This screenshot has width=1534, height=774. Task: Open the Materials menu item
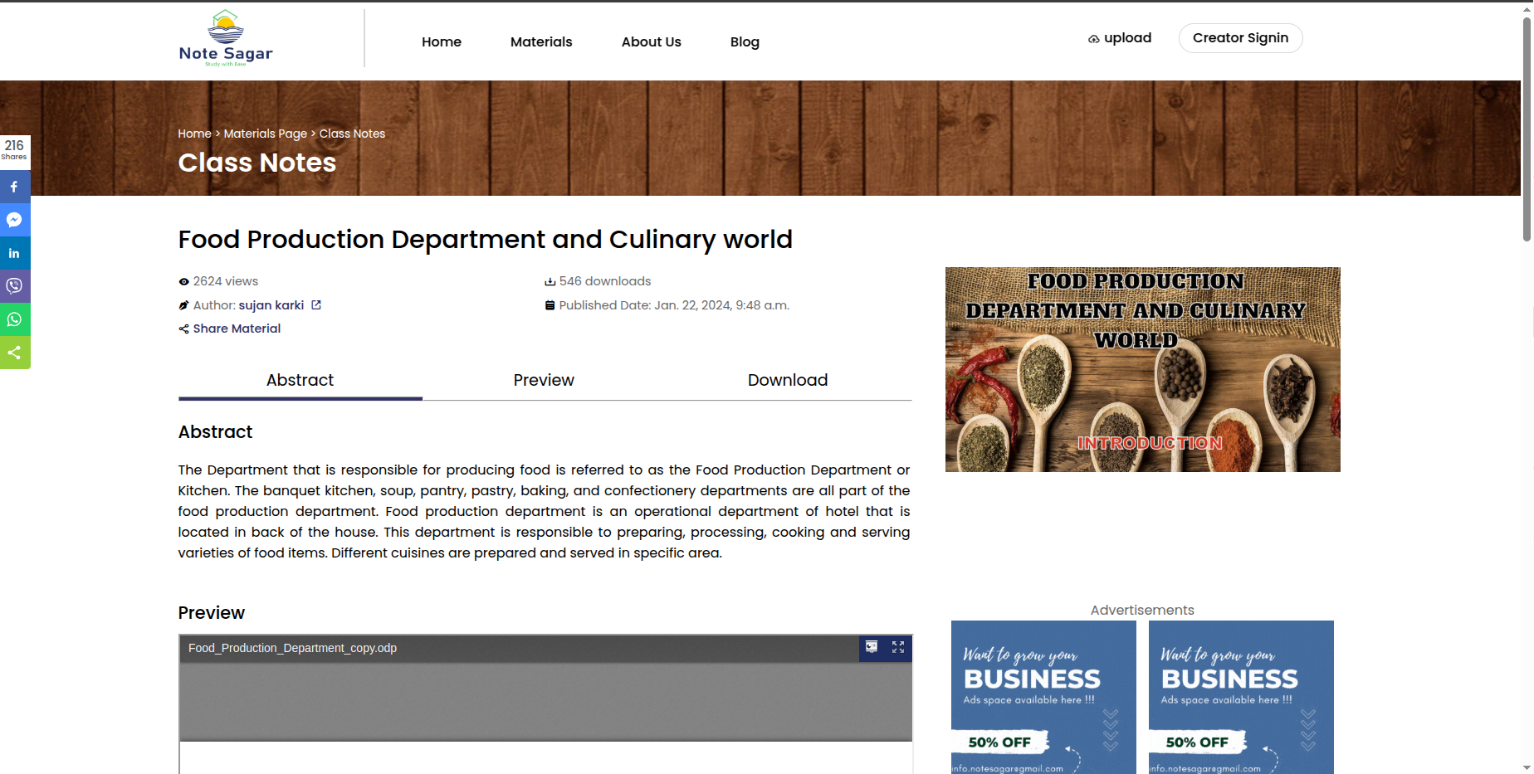click(x=541, y=41)
